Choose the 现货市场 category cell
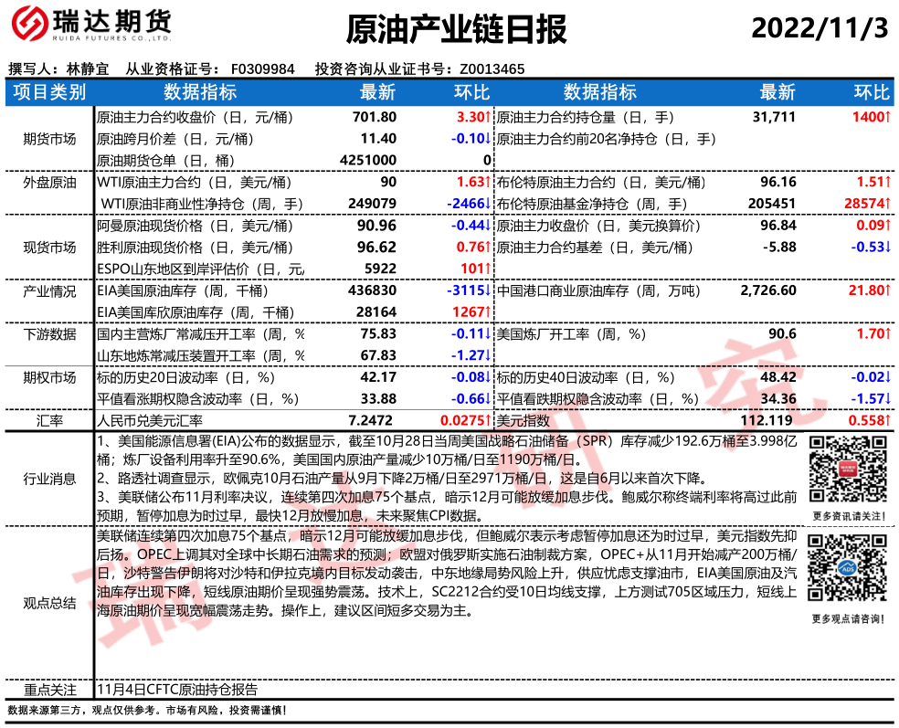The image size is (899, 728). tap(49, 247)
